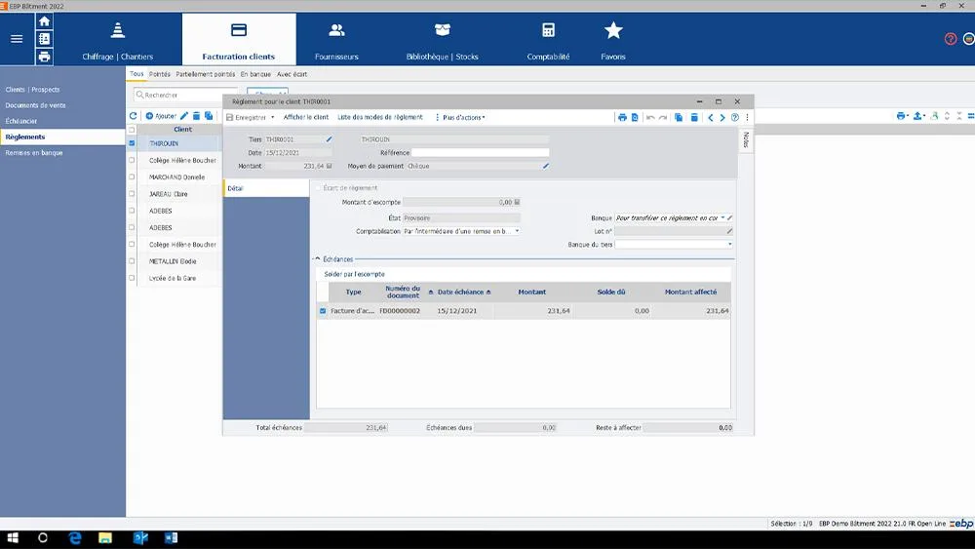Open Favoris star in top ribbon
The height and width of the screenshot is (549, 975).
click(x=613, y=41)
